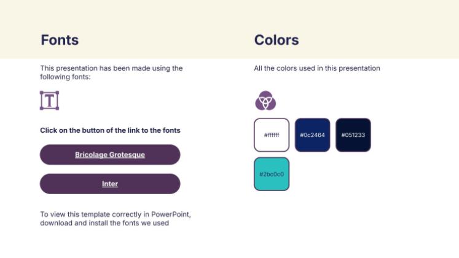
Task: Select 'All the colors used' description text
Action: tap(316, 68)
